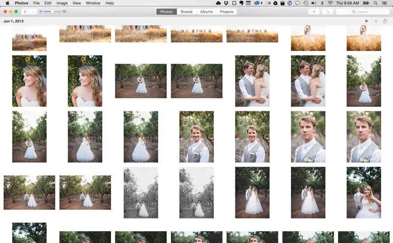Image resolution: width=393 pixels, height=243 pixels.
Task: Select the first smiling groom in vest portrait
Action: click(196, 137)
